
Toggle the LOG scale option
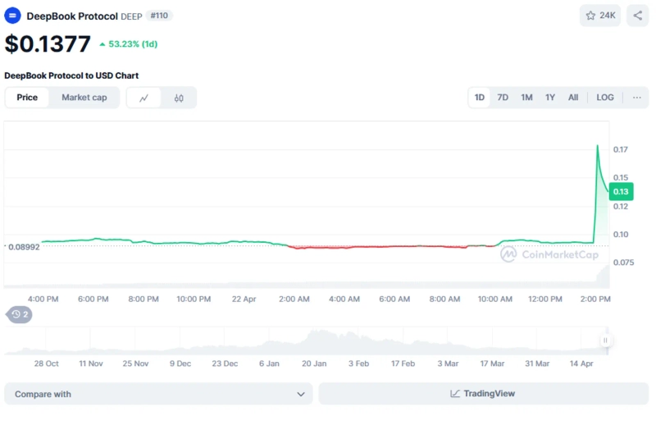tap(604, 97)
